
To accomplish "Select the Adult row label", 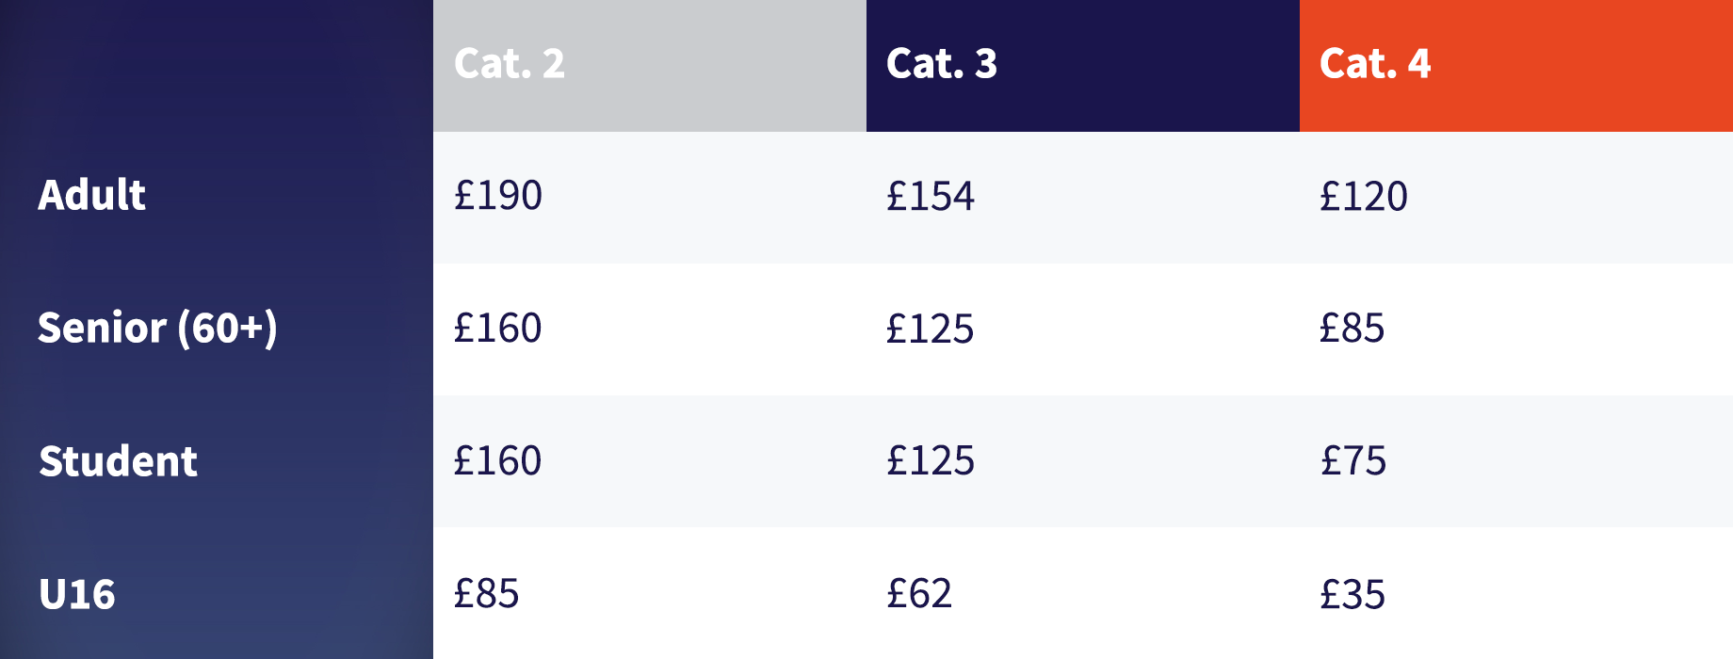I will click(x=92, y=196).
